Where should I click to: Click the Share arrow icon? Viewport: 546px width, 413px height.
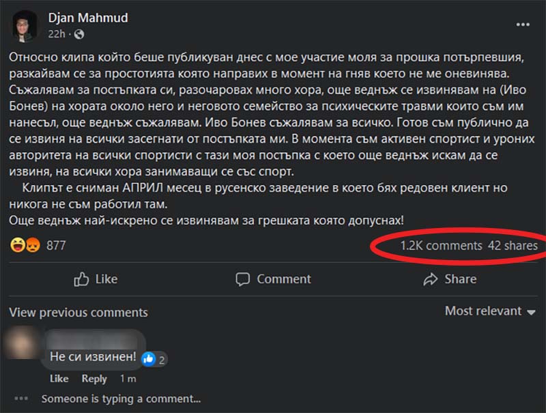pos(430,279)
